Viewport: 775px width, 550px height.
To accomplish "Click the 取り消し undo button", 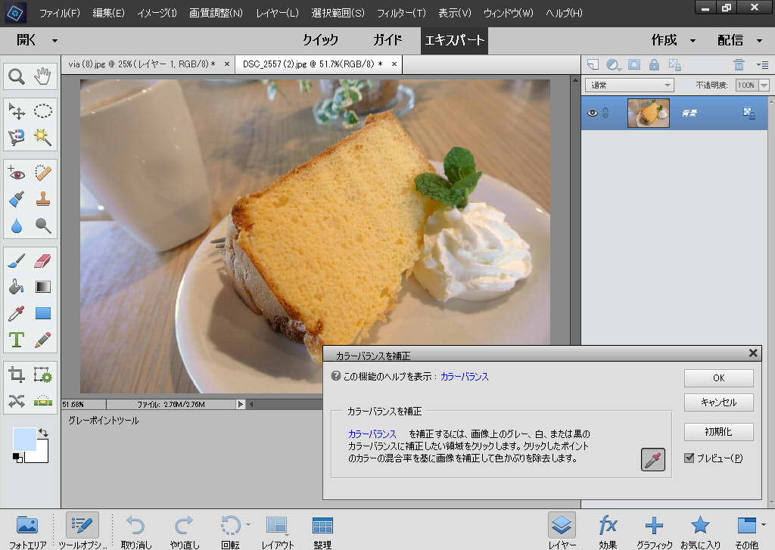I will (x=136, y=532).
